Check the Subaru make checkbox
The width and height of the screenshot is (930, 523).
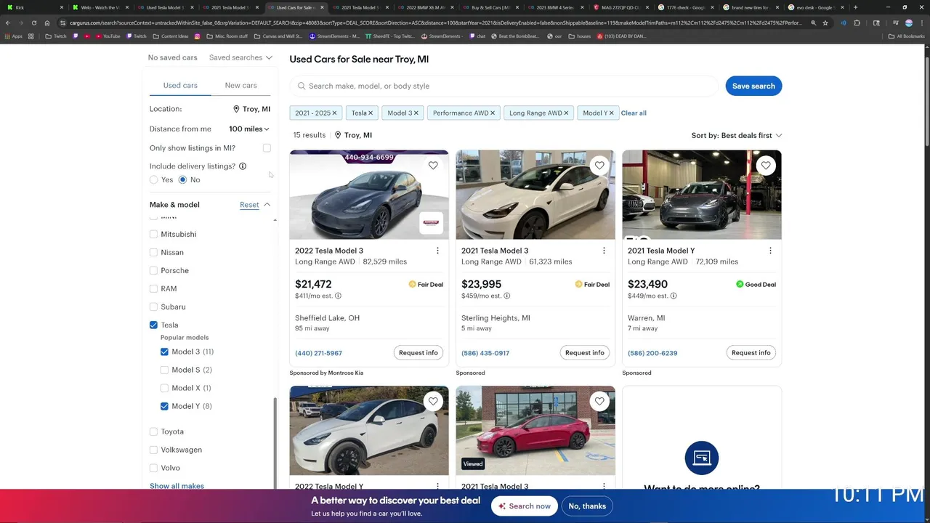[x=153, y=307]
